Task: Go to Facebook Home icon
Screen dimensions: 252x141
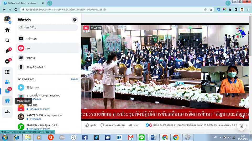Action: click(7, 30)
